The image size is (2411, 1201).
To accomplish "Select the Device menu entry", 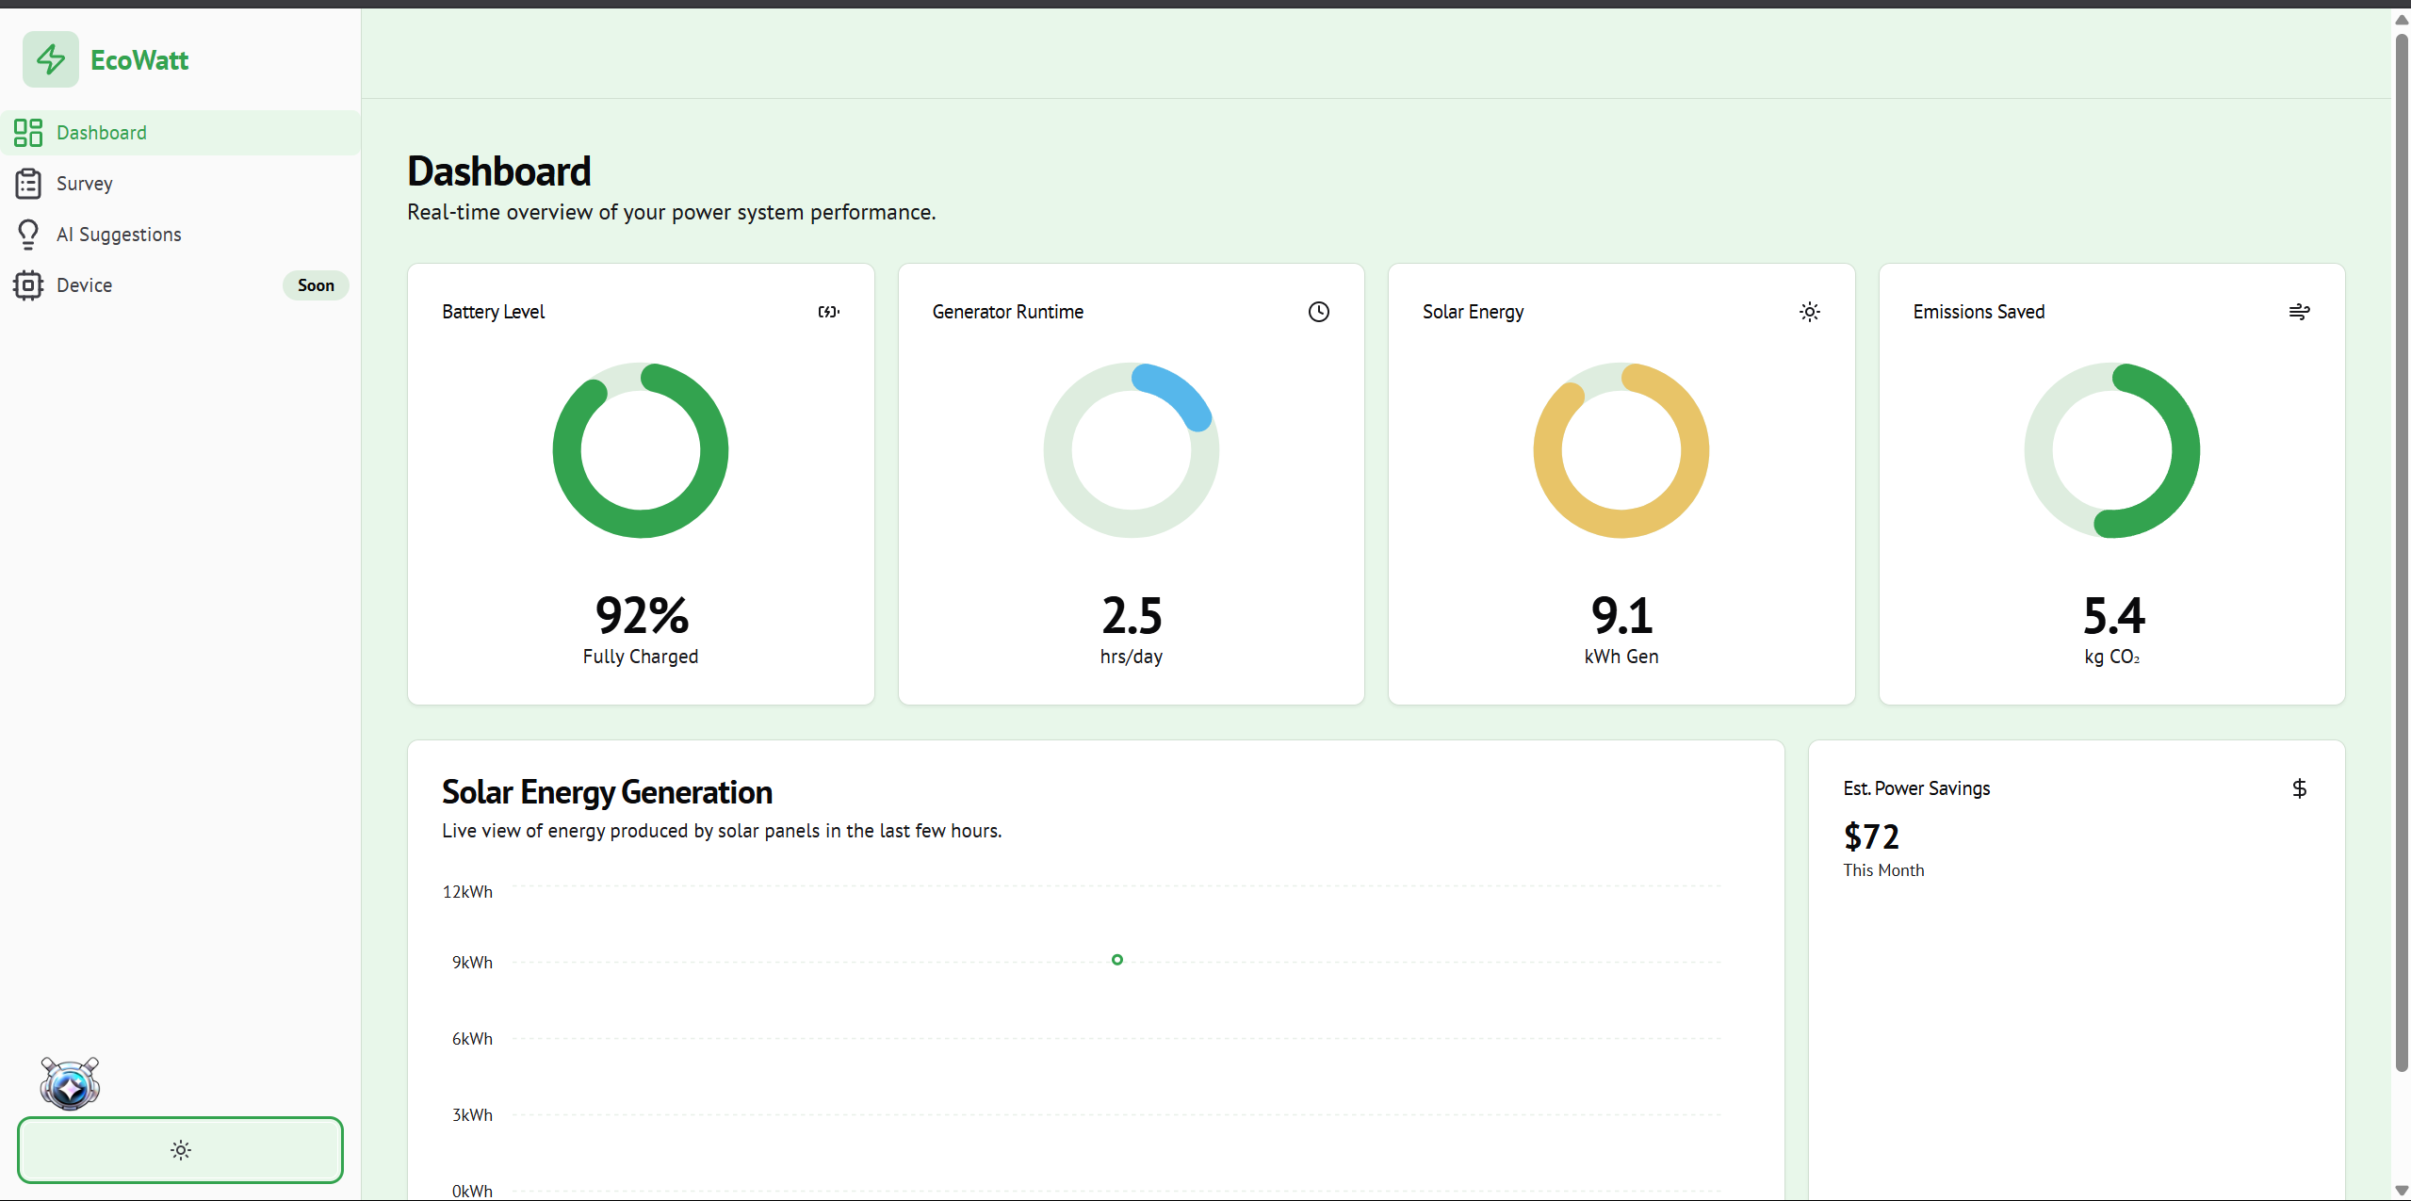I will (x=85, y=285).
